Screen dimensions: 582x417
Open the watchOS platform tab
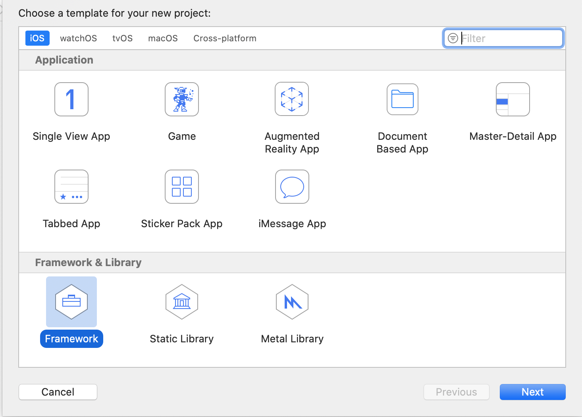click(x=79, y=38)
